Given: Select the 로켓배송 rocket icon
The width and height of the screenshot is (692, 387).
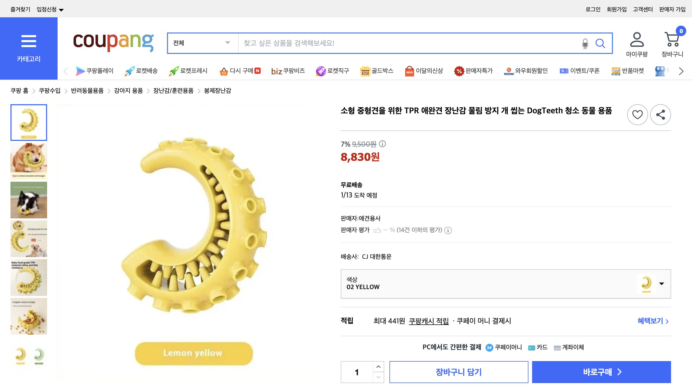Looking at the screenshot, I should [129, 70].
